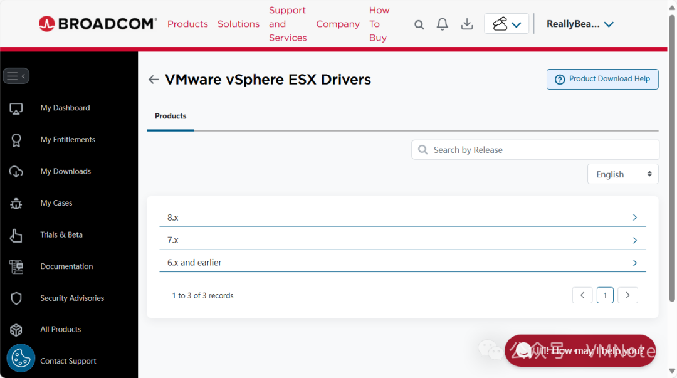
Task: Open the English language dropdown
Action: [622, 174]
